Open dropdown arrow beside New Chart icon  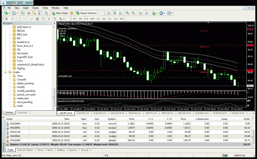click(9, 13)
